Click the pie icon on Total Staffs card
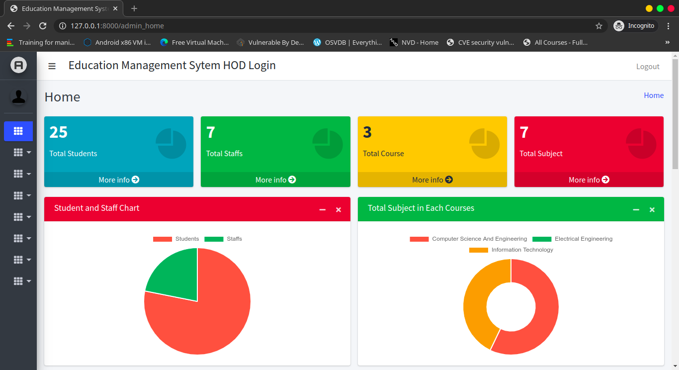Image resolution: width=679 pixels, height=370 pixels. [x=328, y=144]
